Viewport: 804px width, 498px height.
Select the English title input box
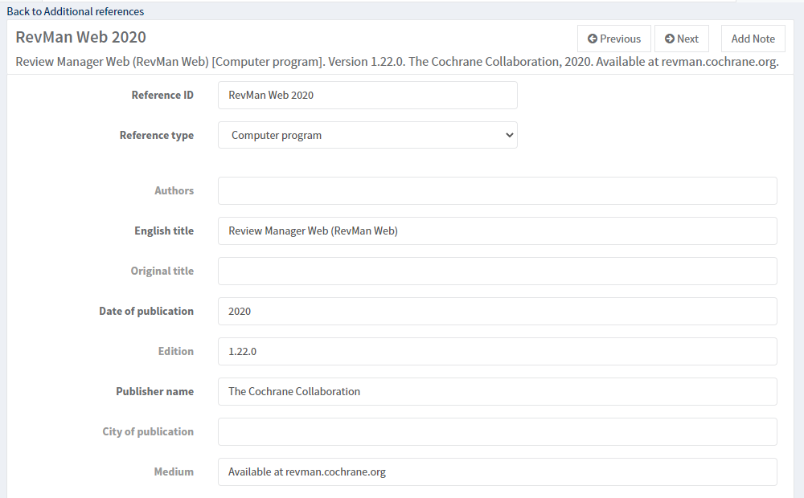[497, 231]
